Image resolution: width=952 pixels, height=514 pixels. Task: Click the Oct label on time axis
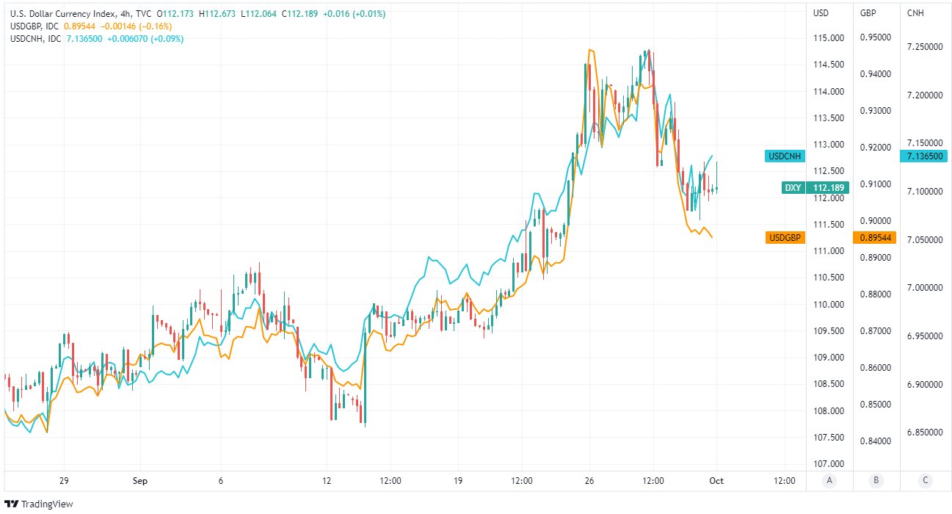pyautogui.click(x=716, y=481)
